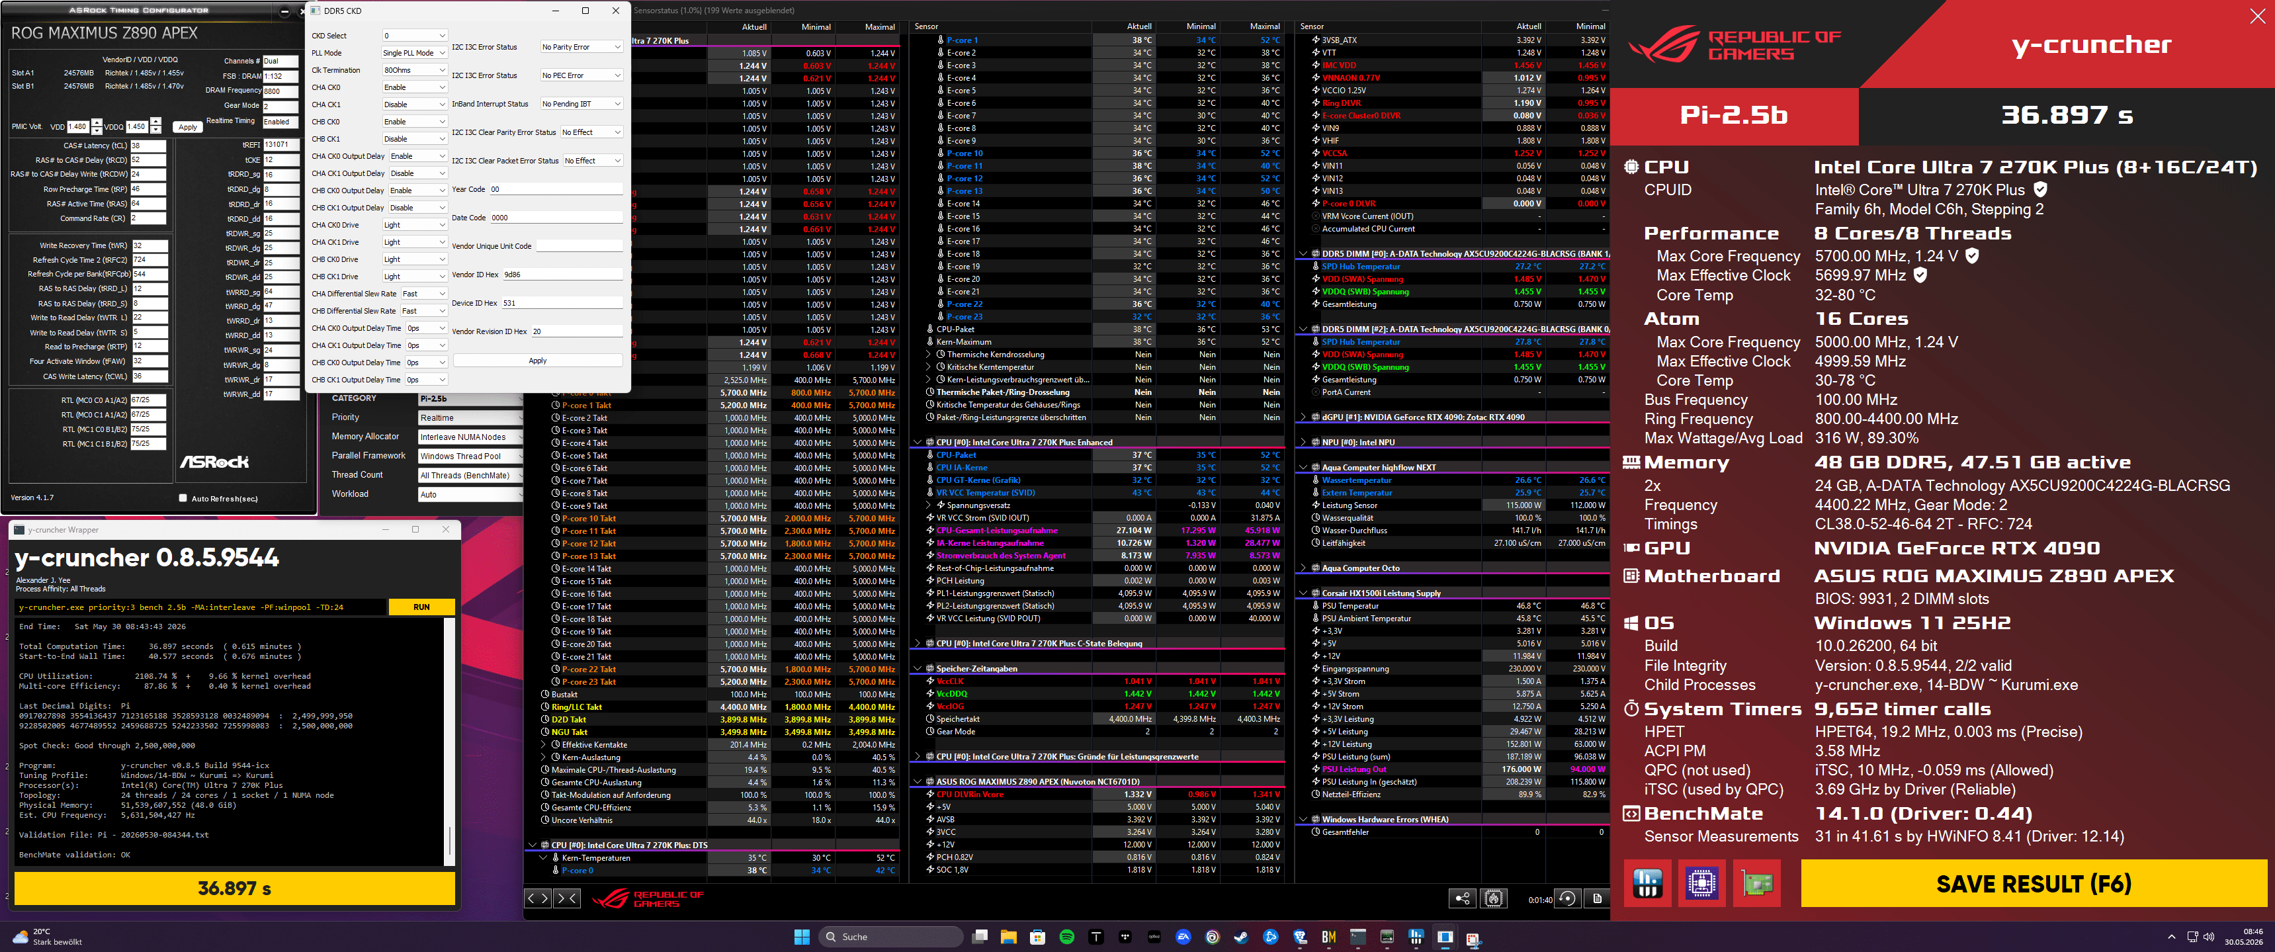
Task: Collapse the Aqua Computer highflow NEXT group
Action: click(1303, 468)
